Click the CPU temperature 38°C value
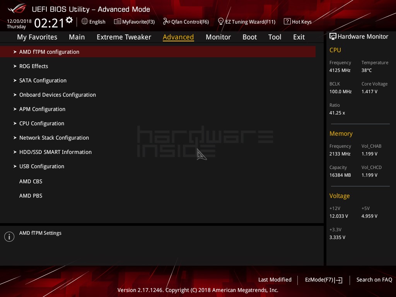The width and height of the screenshot is (396, 297). (367, 70)
